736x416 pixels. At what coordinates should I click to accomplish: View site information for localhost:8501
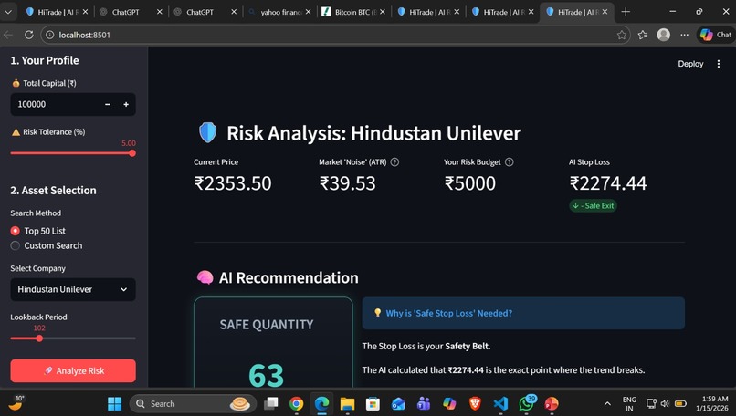pos(49,35)
